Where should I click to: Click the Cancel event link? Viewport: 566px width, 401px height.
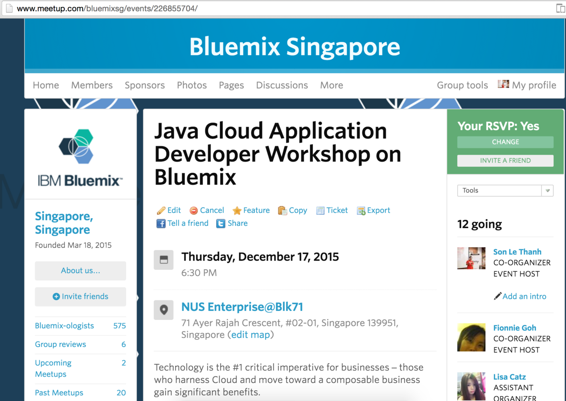212,210
